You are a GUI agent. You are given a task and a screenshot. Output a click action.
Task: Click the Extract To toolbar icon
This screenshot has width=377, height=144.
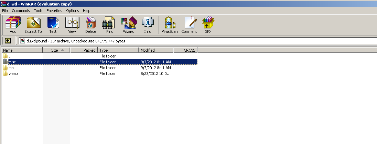(33, 25)
